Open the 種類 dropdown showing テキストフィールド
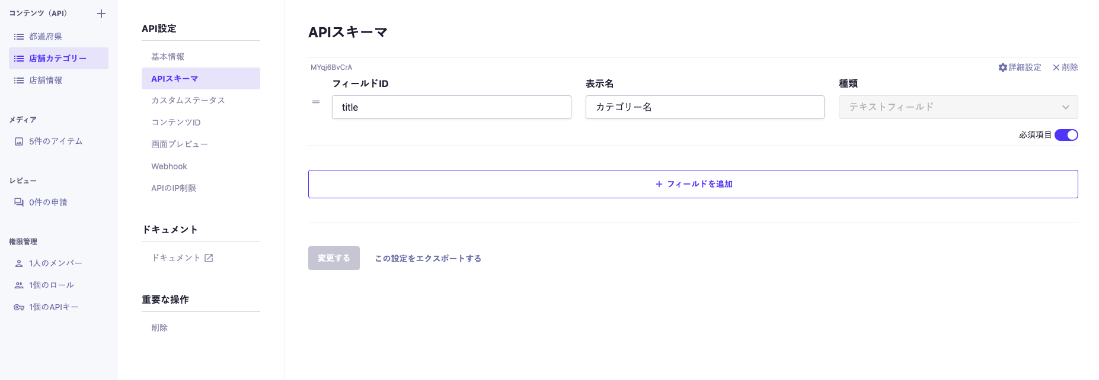This screenshot has width=1099, height=380. point(958,107)
